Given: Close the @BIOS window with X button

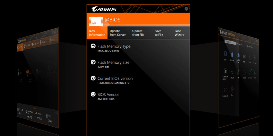Looking at the screenshot, I should click(186, 9).
